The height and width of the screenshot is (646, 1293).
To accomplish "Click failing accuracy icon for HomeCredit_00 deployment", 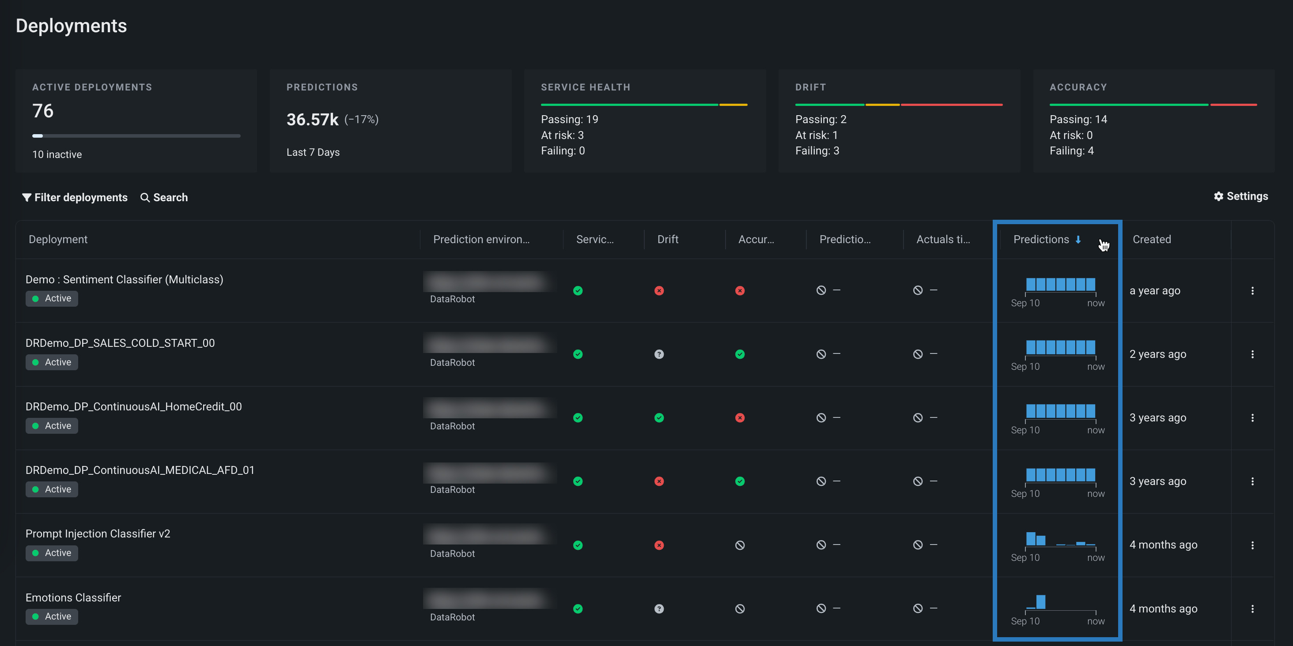I will click(x=740, y=418).
